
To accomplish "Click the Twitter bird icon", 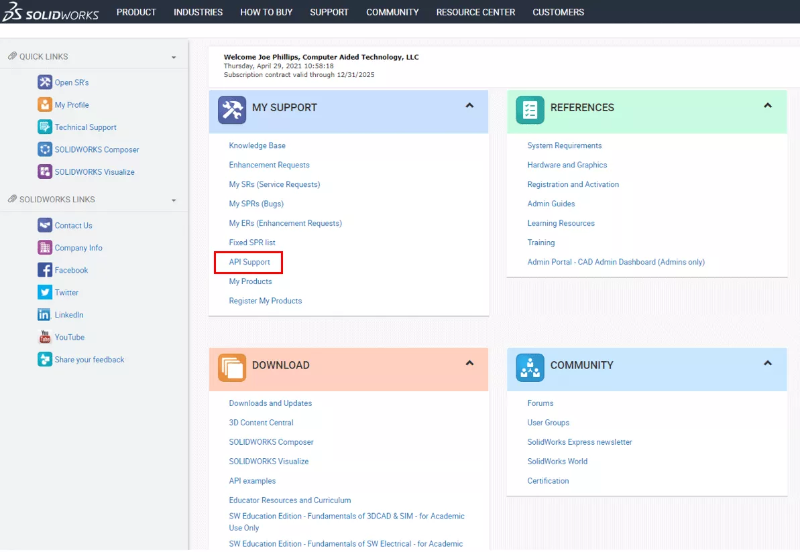I will 44,292.
